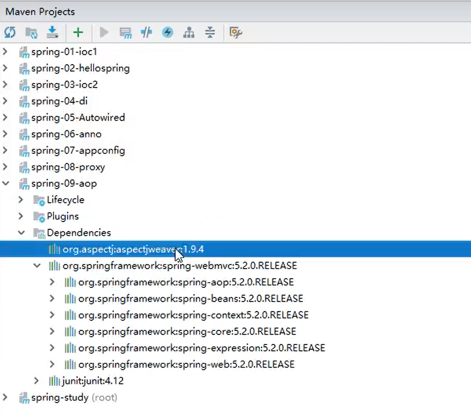Select spring-06-anno Maven module icon

[24, 135]
